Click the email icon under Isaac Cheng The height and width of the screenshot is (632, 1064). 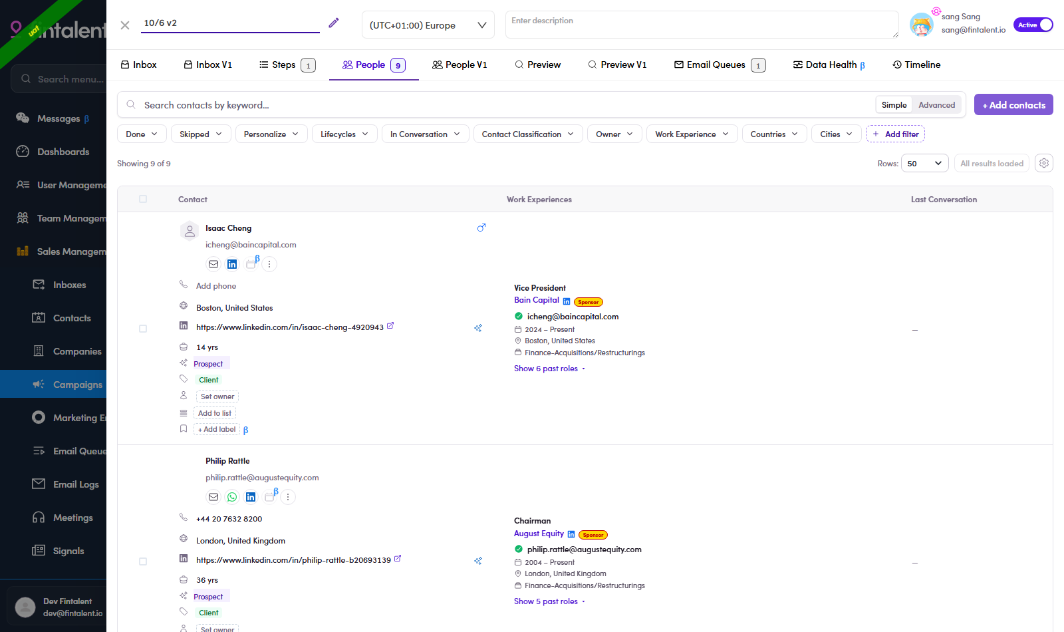[213, 264]
